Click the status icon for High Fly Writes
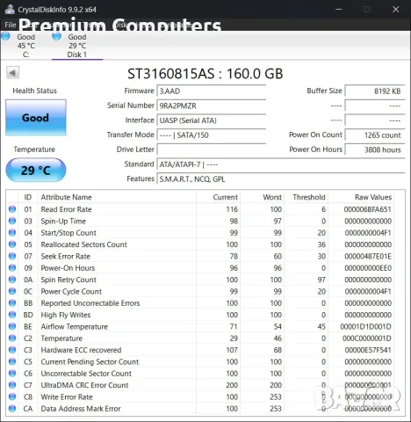 [12, 315]
